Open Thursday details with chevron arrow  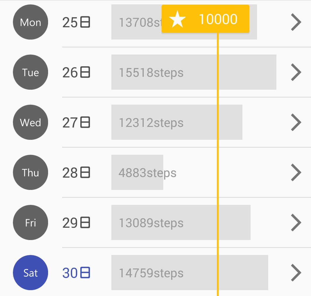pyautogui.click(x=296, y=172)
